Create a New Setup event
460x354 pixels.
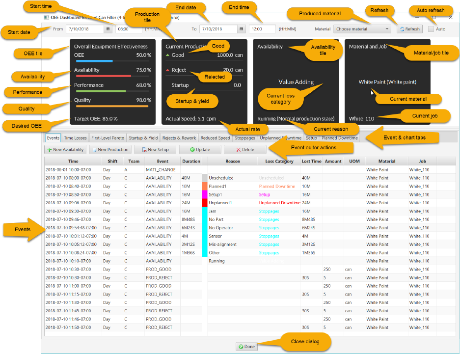(155, 150)
